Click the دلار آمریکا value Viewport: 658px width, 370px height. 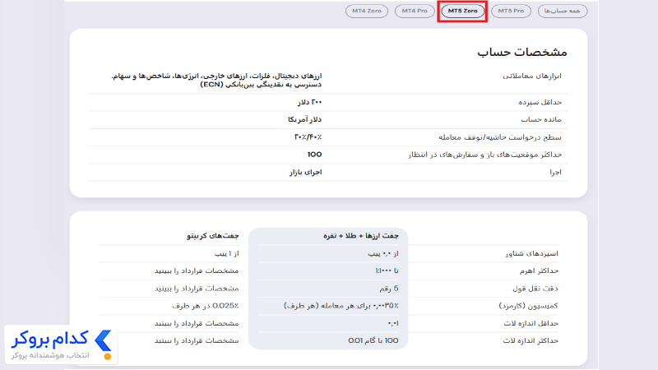pos(304,119)
